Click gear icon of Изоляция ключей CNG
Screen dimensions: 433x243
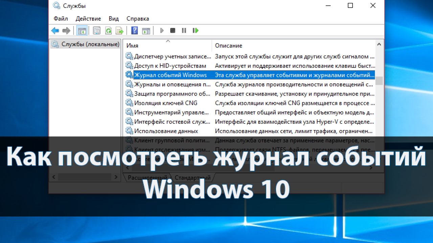[129, 103]
